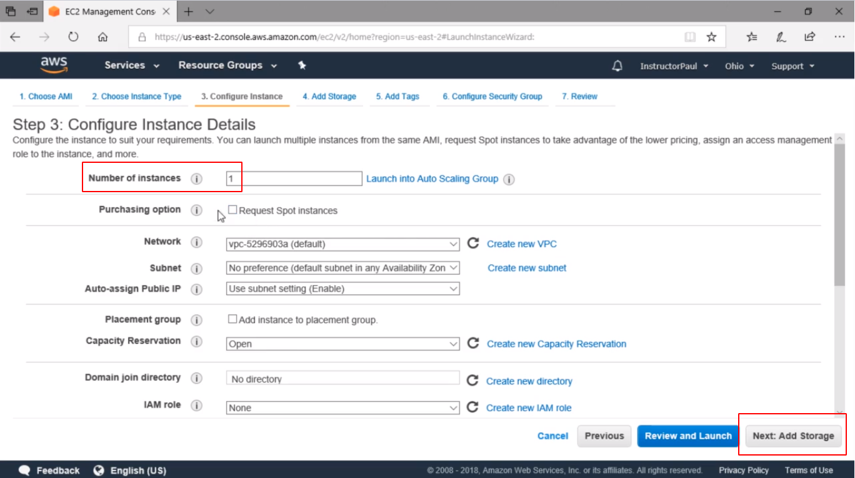Click info icon for Number of instances
Viewport: 855px width, 478px height.
pyautogui.click(x=196, y=179)
